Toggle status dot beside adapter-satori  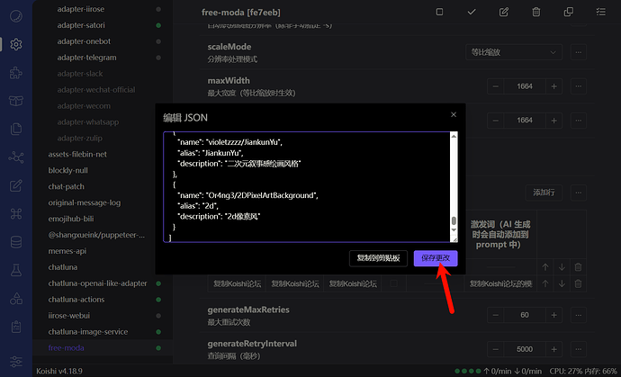tap(158, 24)
